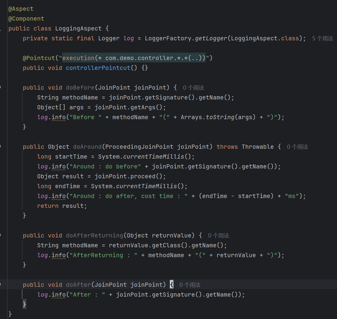Viewport: 337px width, 319px height.
Task: Click the getLogger call on LoggerFactory
Action: [x=211, y=39]
